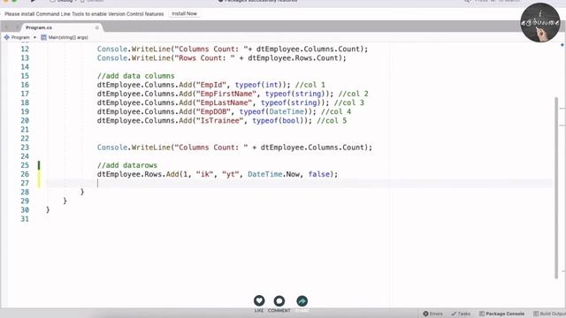
Task: Click the "EmpDOB" string on line 19
Action: [213, 112]
